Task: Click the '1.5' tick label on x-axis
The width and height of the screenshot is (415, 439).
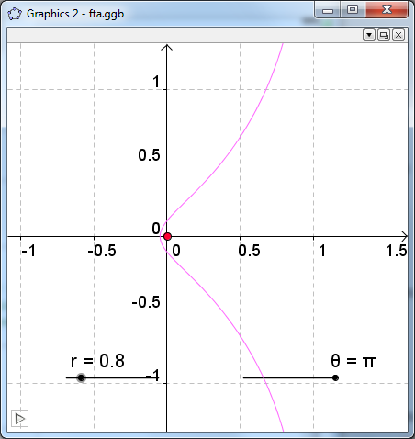Action: pyautogui.click(x=396, y=251)
